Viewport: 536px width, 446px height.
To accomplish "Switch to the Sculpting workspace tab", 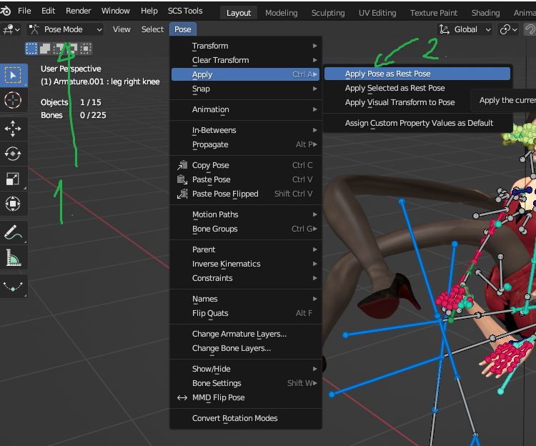I will (x=328, y=13).
